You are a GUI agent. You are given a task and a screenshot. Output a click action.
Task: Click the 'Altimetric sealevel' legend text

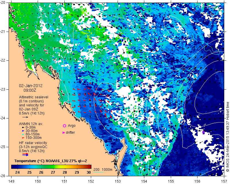(x=34, y=97)
